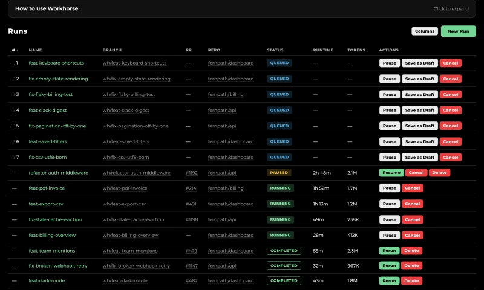Rerun the feat-team-mentions run
The width and height of the screenshot is (484, 290).
389,251
